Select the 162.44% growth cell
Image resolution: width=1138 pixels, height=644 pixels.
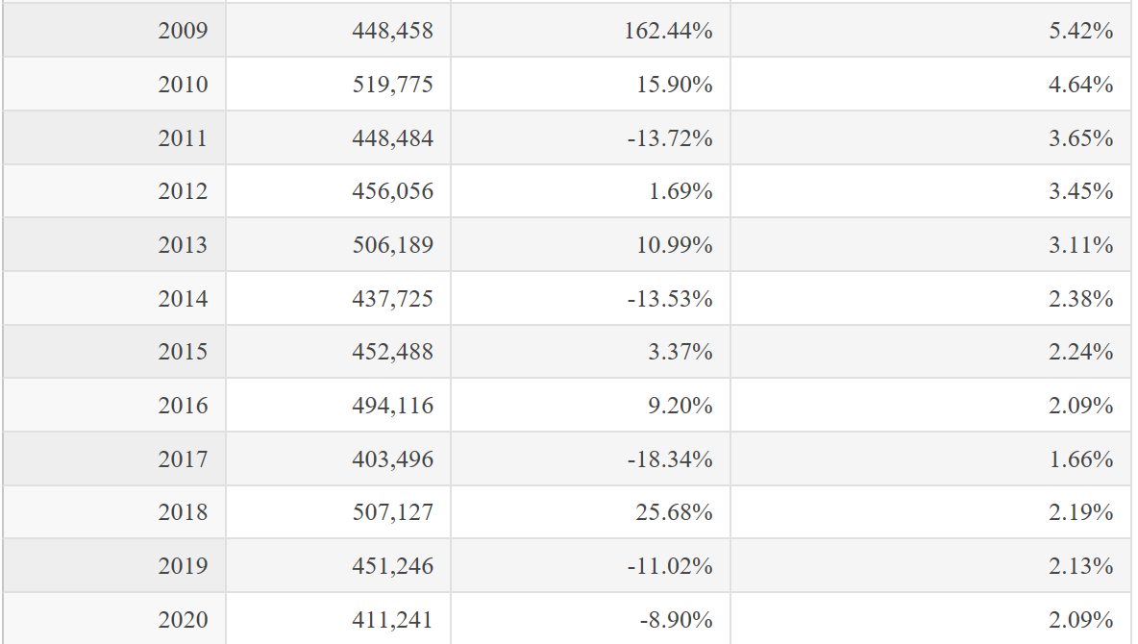pyautogui.click(x=590, y=30)
